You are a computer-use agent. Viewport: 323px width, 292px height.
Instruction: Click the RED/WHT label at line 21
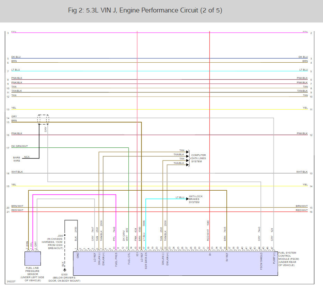(17, 210)
